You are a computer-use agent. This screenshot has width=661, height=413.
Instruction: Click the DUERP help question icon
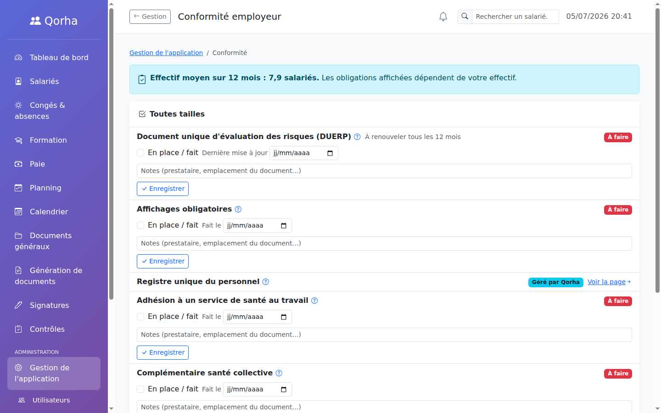click(x=357, y=137)
